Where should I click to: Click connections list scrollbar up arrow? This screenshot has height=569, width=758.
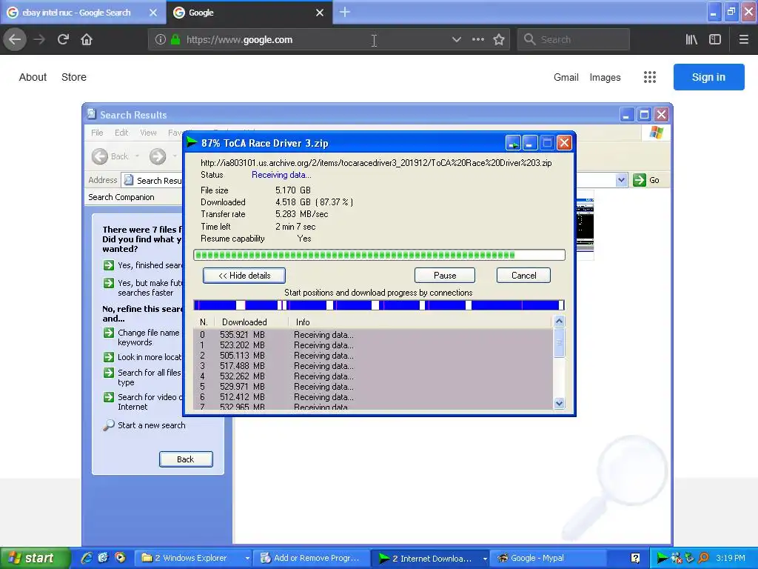click(560, 321)
